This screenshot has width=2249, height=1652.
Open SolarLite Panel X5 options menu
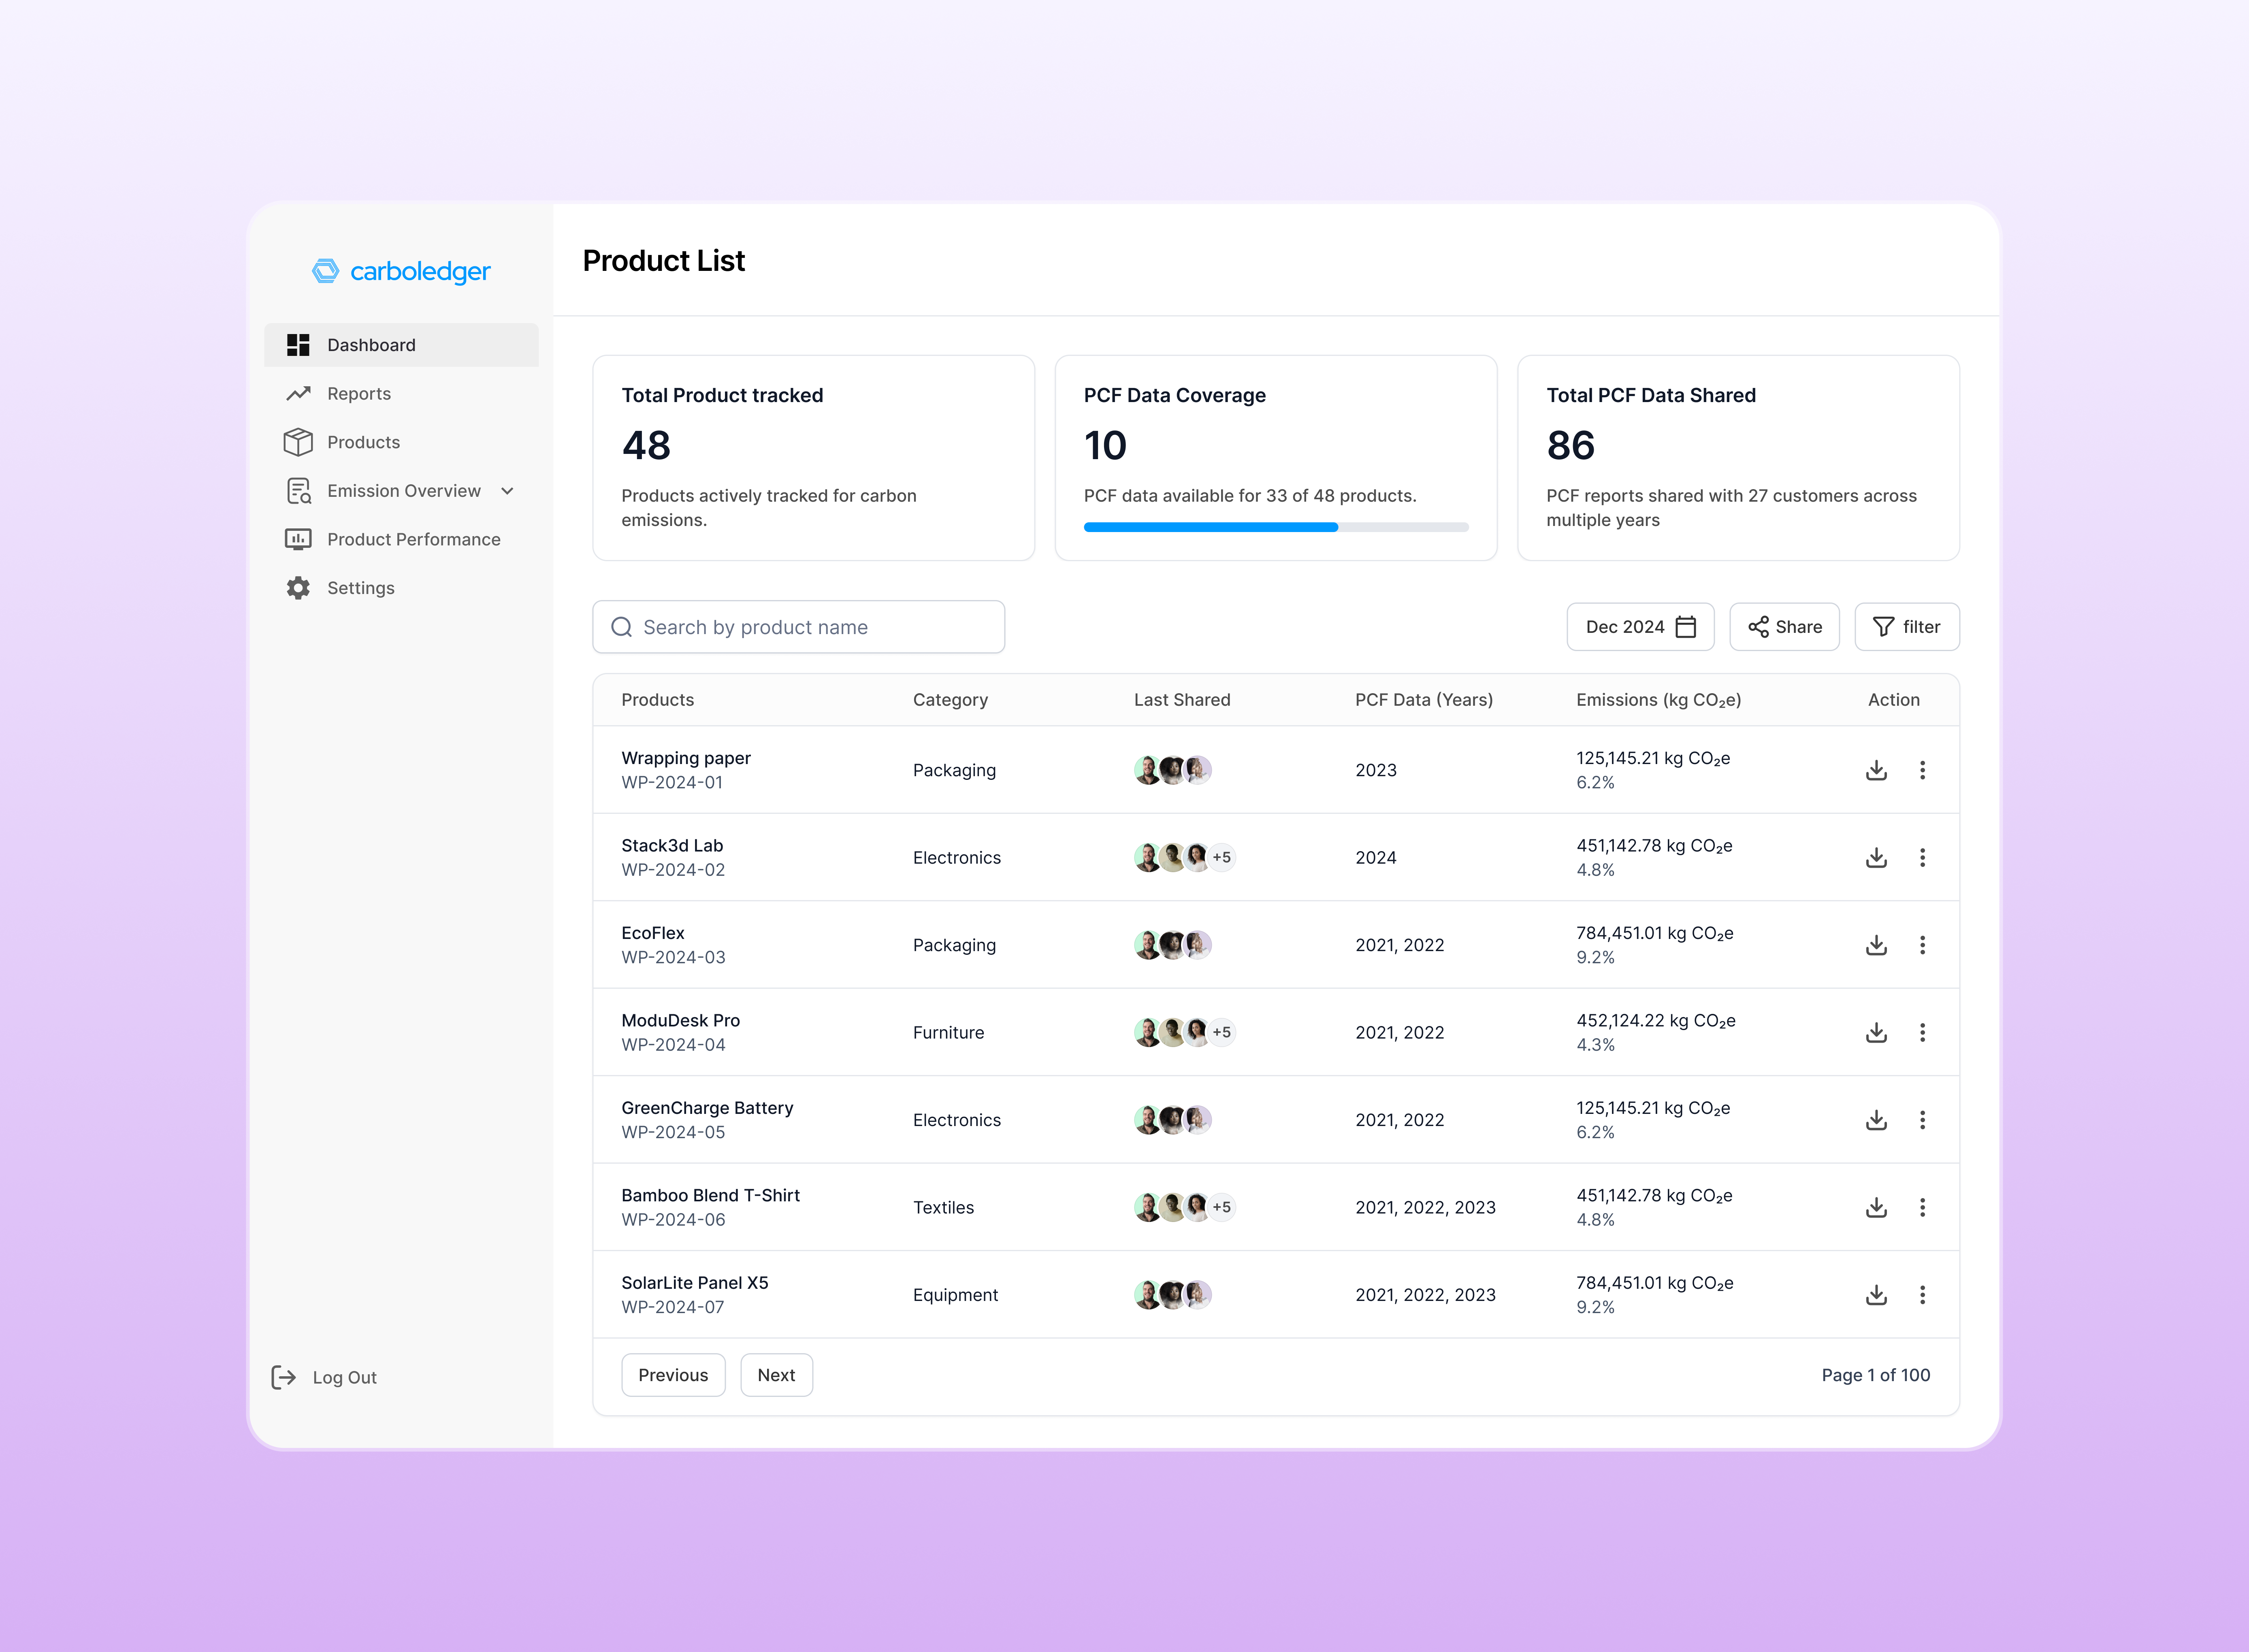tap(1922, 1295)
